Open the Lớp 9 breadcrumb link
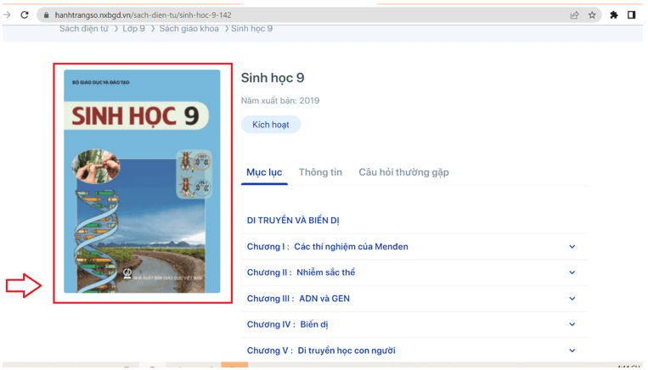 133,29
